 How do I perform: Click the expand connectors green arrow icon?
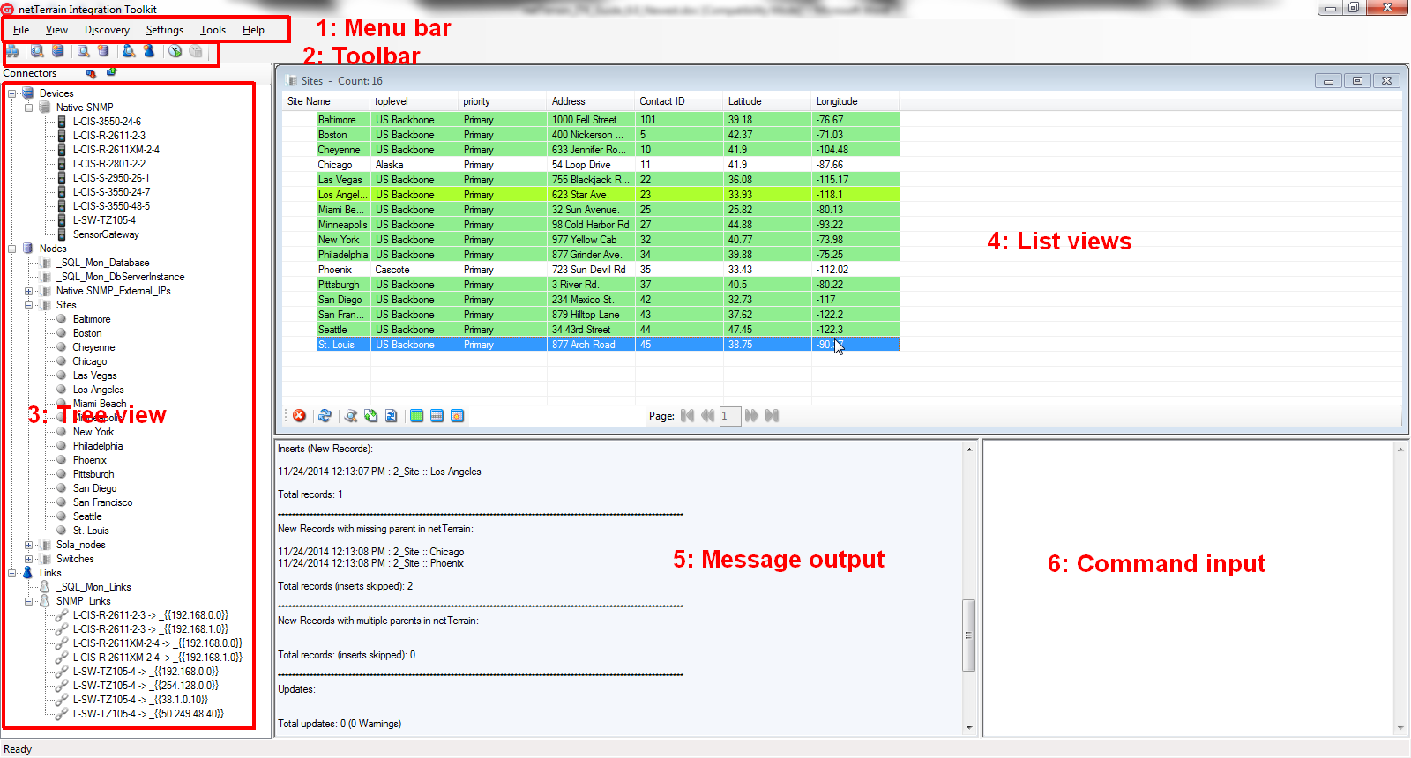pyautogui.click(x=111, y=72)
